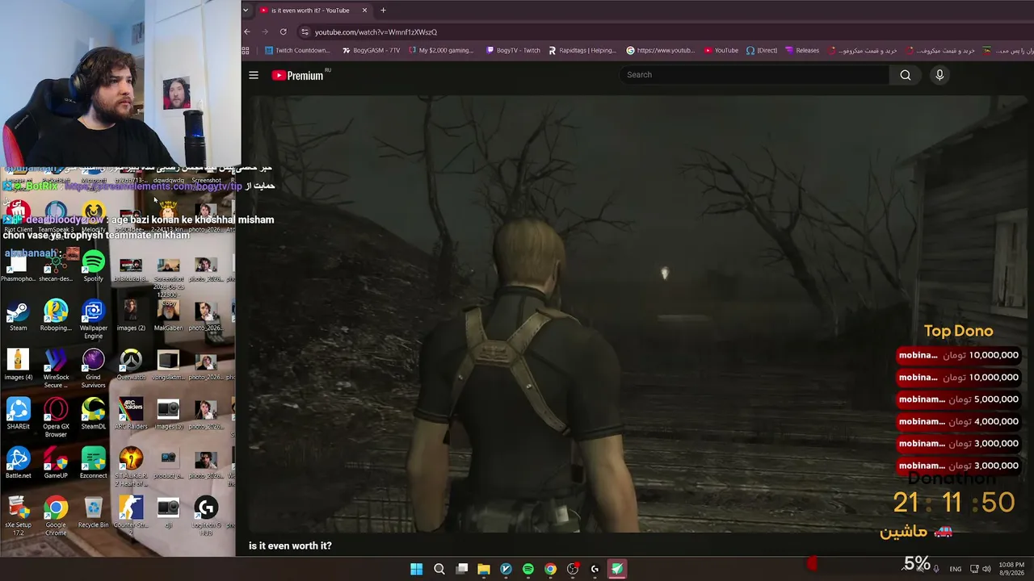Open Windows taskbar search
Viewport: 1034px width, 581px height.
[x=439, y=569]
